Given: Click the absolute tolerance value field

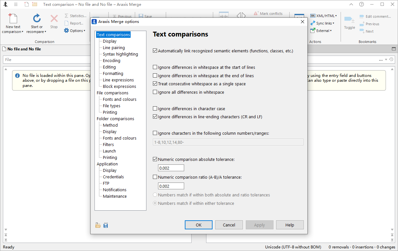Looking at the screenshot, I should (x=171, y=168).
